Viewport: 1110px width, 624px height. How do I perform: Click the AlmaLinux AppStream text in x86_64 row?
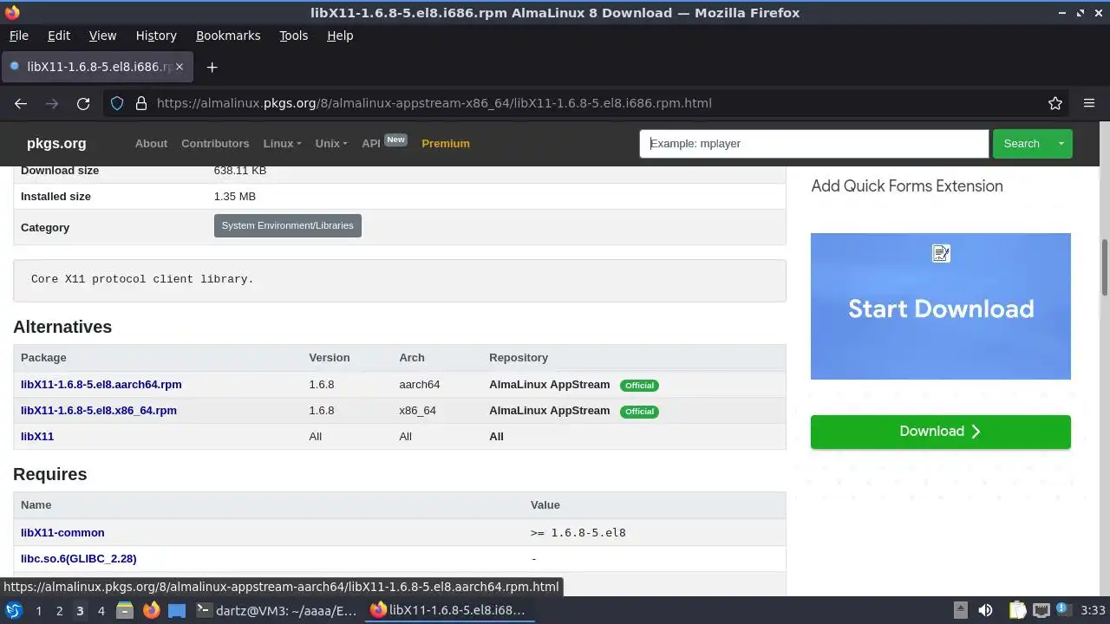(x=550, y=411)
